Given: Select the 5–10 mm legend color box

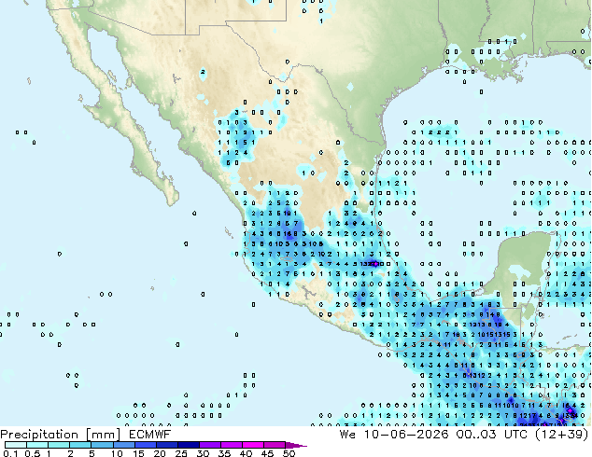Looking at the screenshot, I should [x=102, y=445].
